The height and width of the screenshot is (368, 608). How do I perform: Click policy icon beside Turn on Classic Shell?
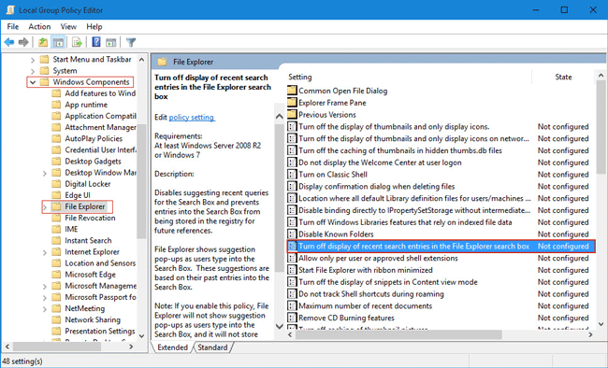pyautogui.click(x=292, y=175)
